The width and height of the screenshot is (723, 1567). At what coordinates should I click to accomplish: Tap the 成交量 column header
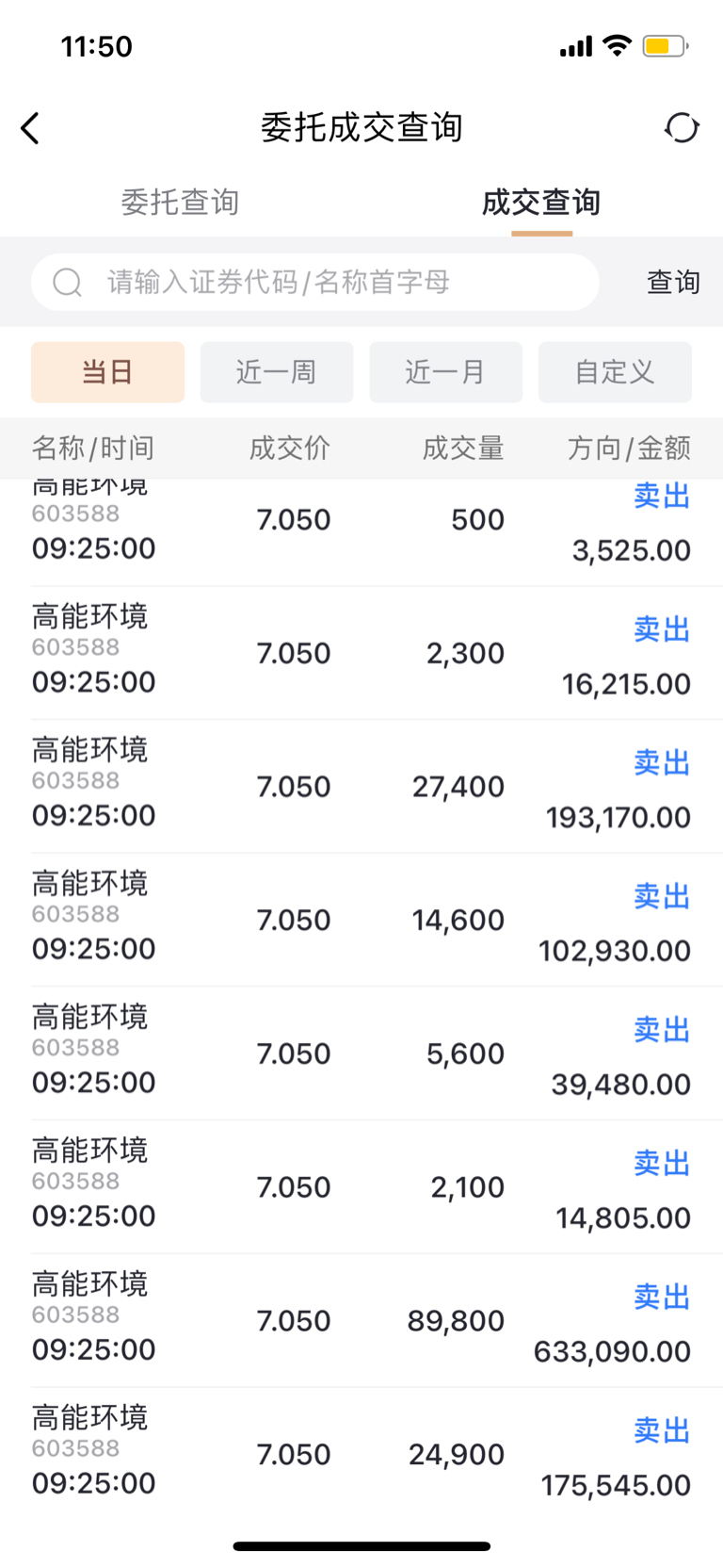click(x=463, y=449)
